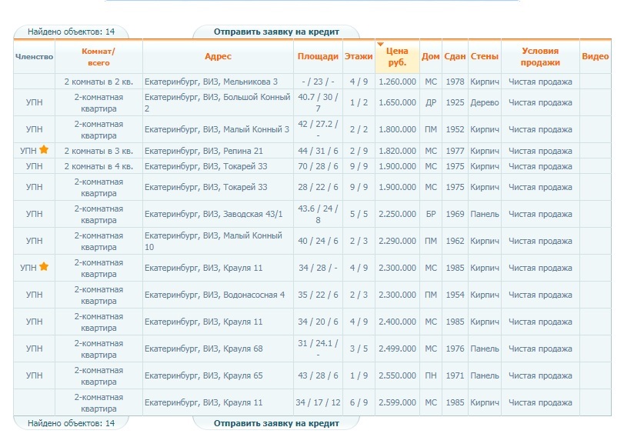The image size is (644, 447).
Task: Click the Дом column header
Action: click(x=431, y=57)
